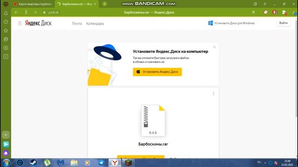Screen dimensions: 298x167
Task: Open the teal messenger icon in sidebar
Action: click(6, 144)
